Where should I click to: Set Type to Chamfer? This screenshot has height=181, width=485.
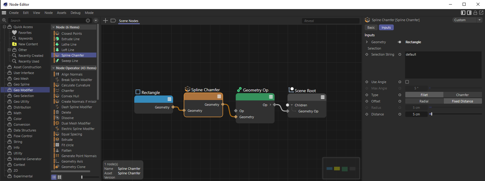click(462, 95)
